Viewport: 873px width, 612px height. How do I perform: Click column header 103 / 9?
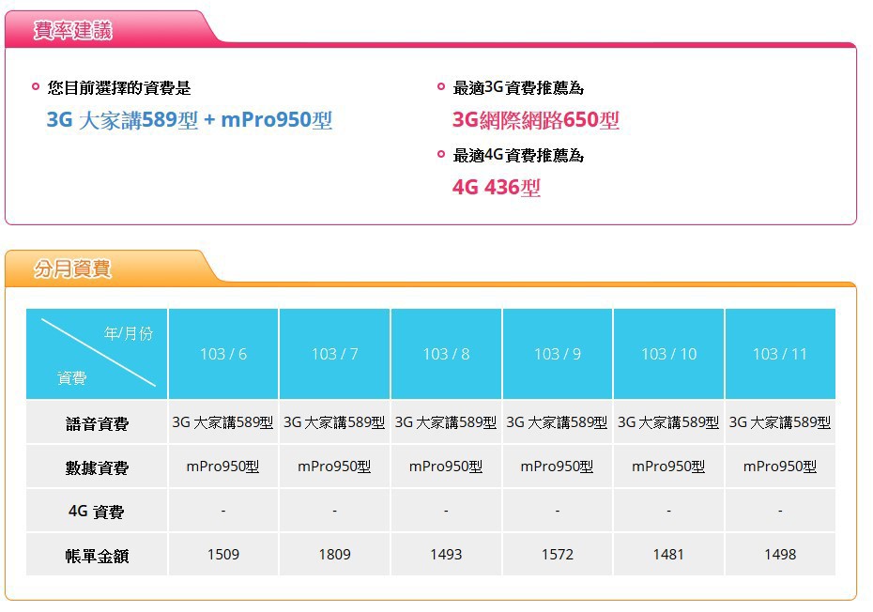558,354
